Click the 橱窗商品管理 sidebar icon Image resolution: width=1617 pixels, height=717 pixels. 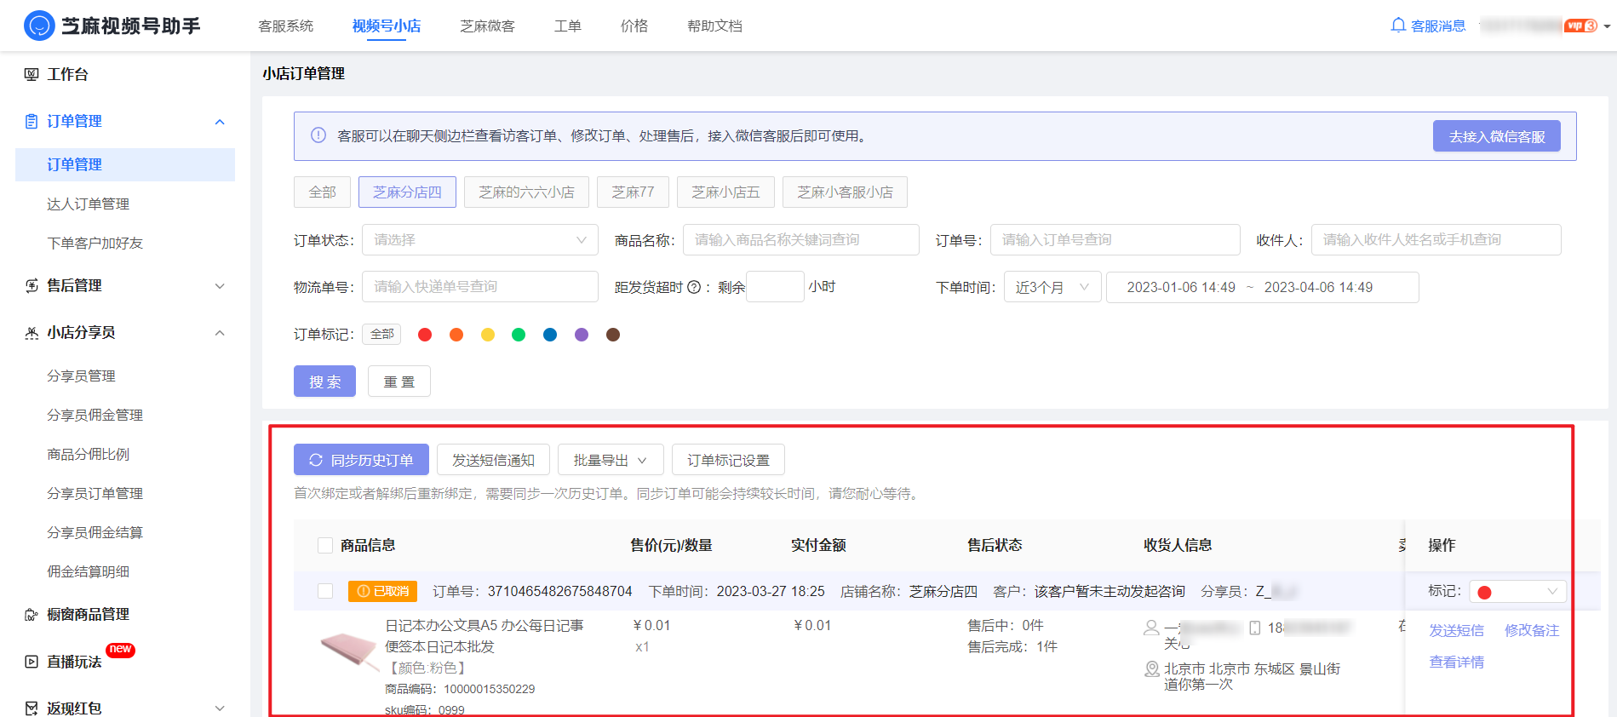pos(32,614)
